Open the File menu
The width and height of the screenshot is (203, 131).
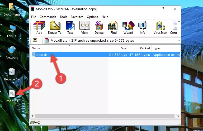pos(34,17)
